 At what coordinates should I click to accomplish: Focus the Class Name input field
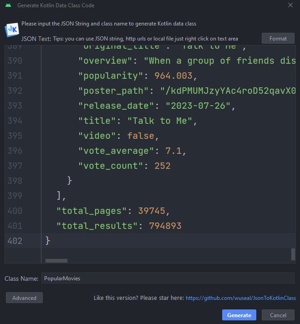pos(168,278)
